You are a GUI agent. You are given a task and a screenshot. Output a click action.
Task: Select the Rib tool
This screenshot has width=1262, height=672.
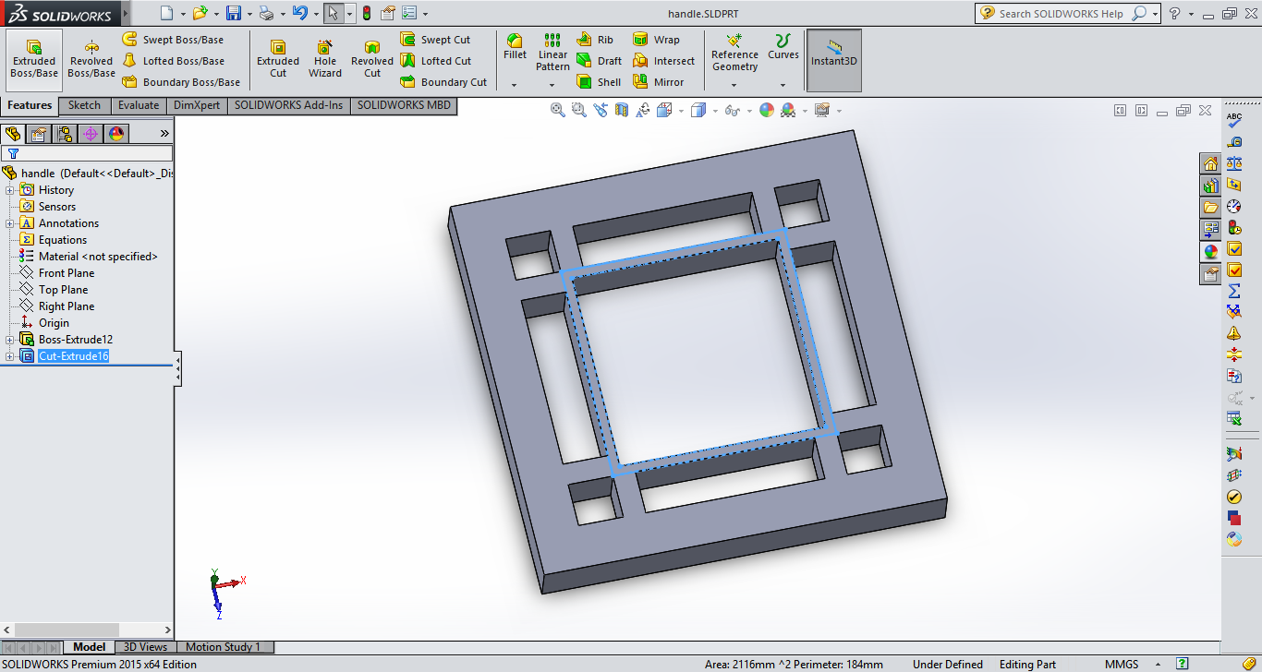coord(594,40)
